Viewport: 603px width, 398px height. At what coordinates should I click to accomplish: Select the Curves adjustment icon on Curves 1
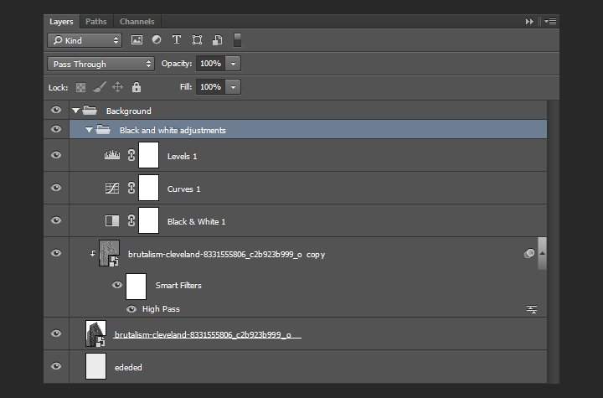point(112,188)
